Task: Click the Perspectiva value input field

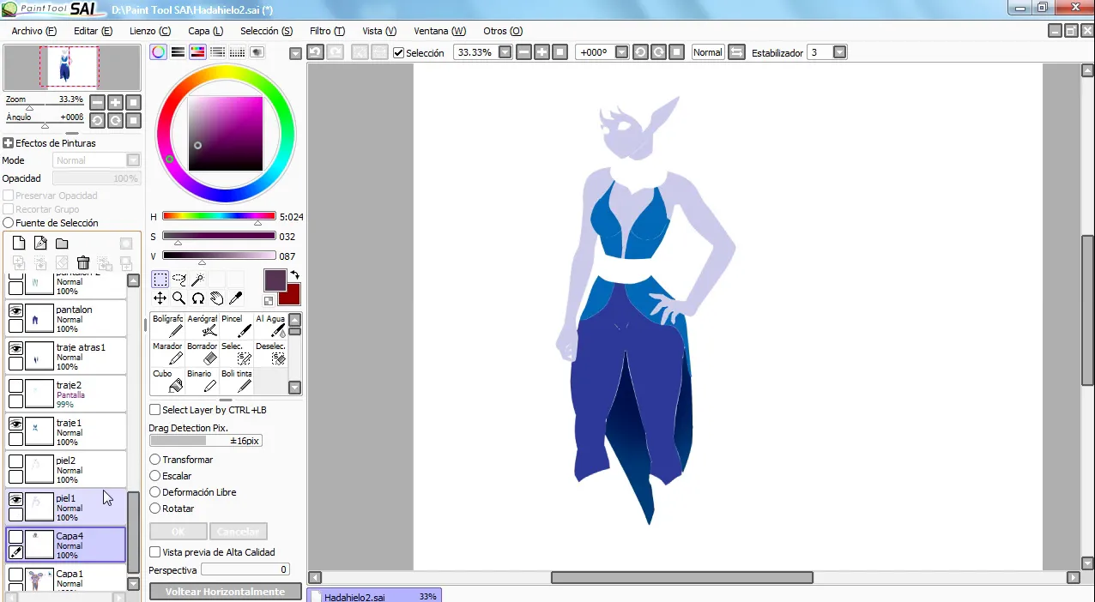Action: click(245, 569)
